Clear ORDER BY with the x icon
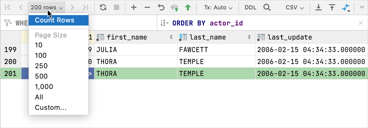368x128 pixels. 361,23
